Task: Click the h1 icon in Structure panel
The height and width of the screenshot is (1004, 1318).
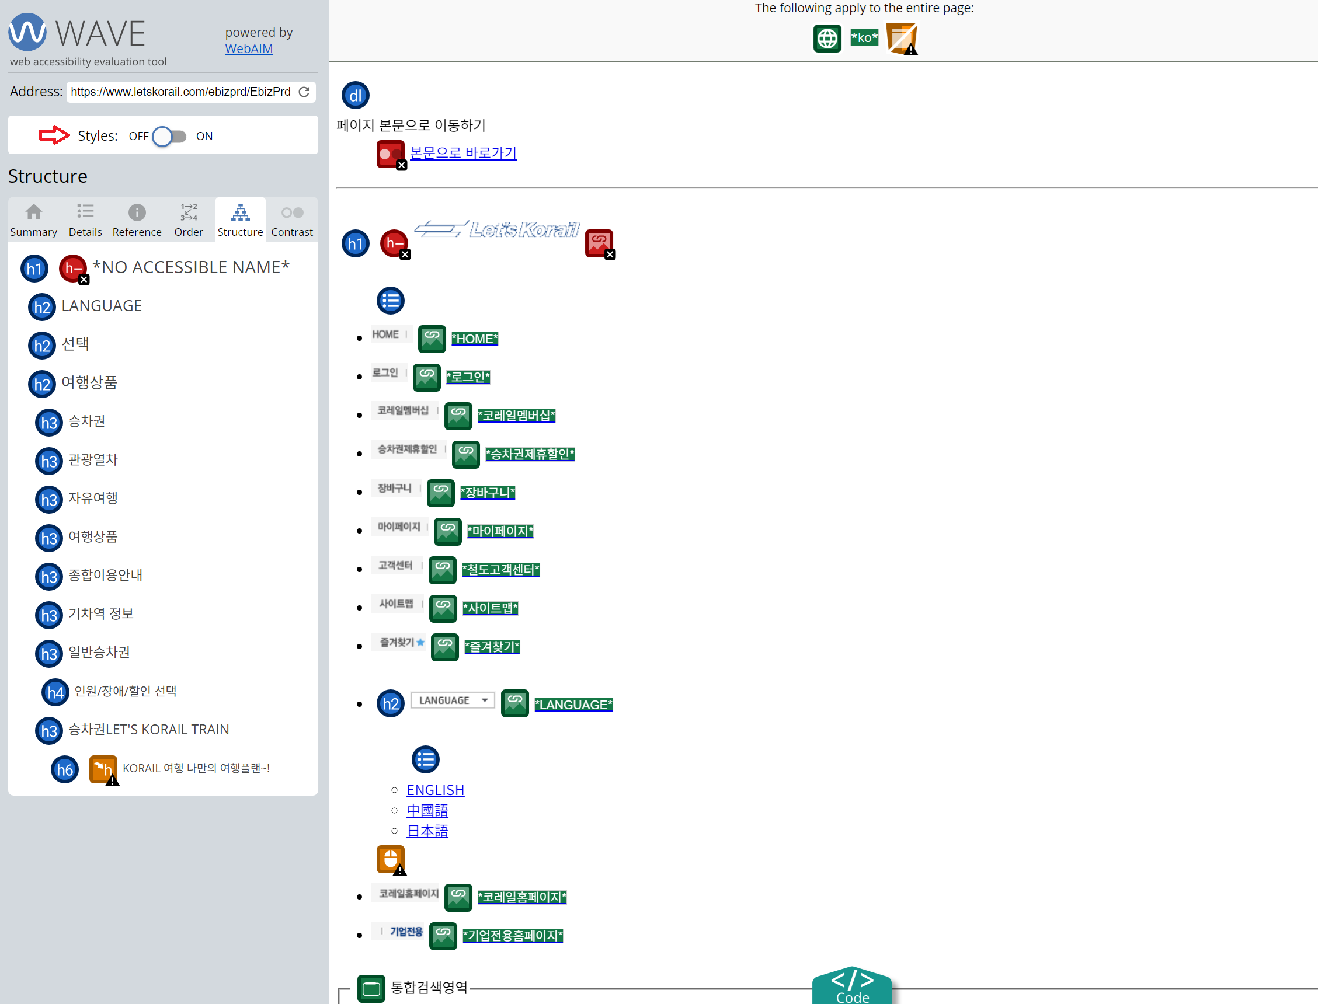Action: [x=34, y=269]
